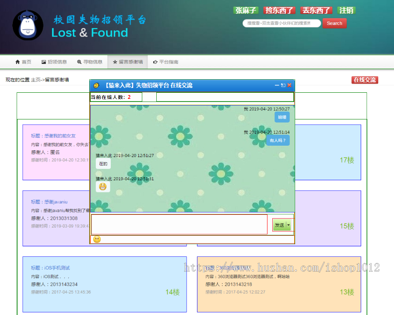Open the 张麻子 user button
Screen dimensions: 394x315
point(246,10)
